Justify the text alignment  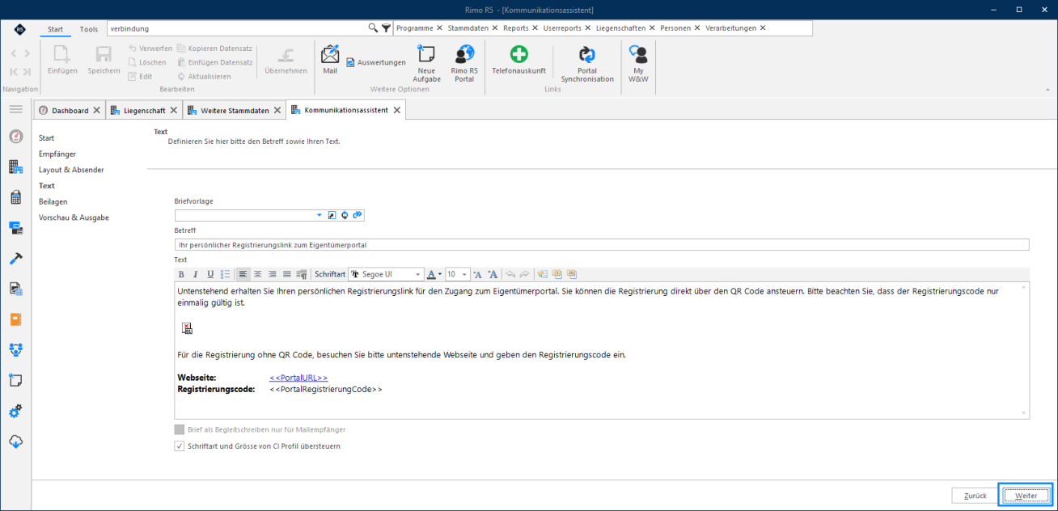tap(287, 274)
